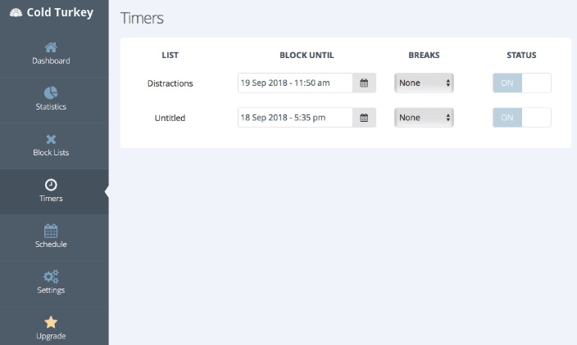Open the Schedule calendar icon
Image resolution: width=577 pixels, height=345 pixels.
[x=51, y=231]
